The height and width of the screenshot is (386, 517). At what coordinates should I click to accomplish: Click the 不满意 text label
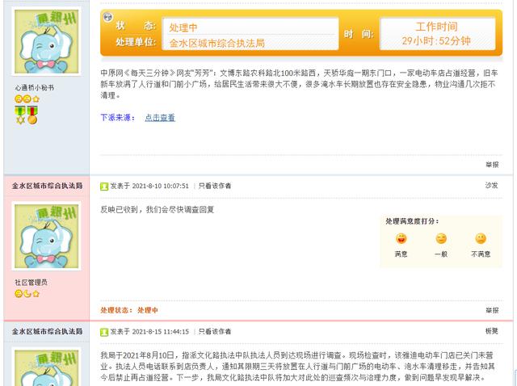481,254
